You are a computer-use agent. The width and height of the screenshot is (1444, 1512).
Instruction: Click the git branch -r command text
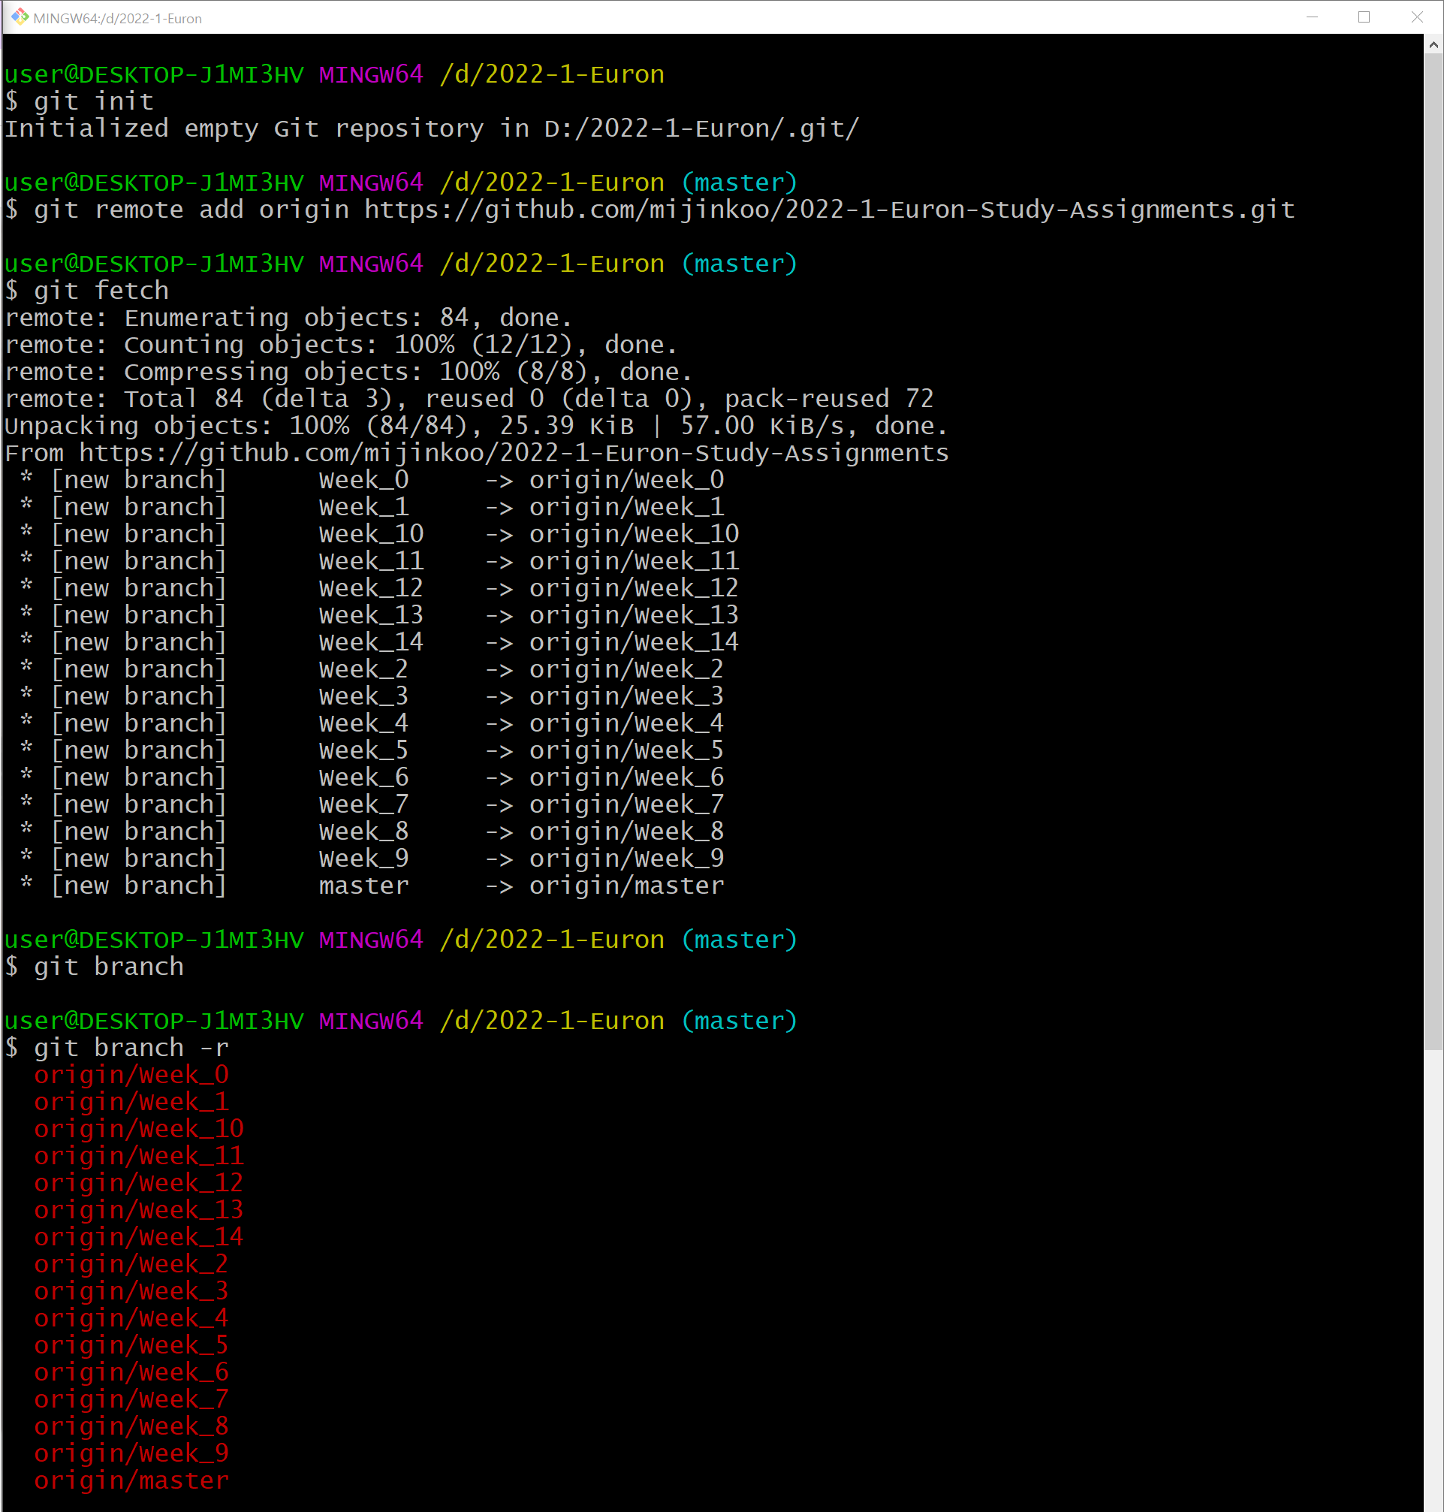pos(131,1048)
